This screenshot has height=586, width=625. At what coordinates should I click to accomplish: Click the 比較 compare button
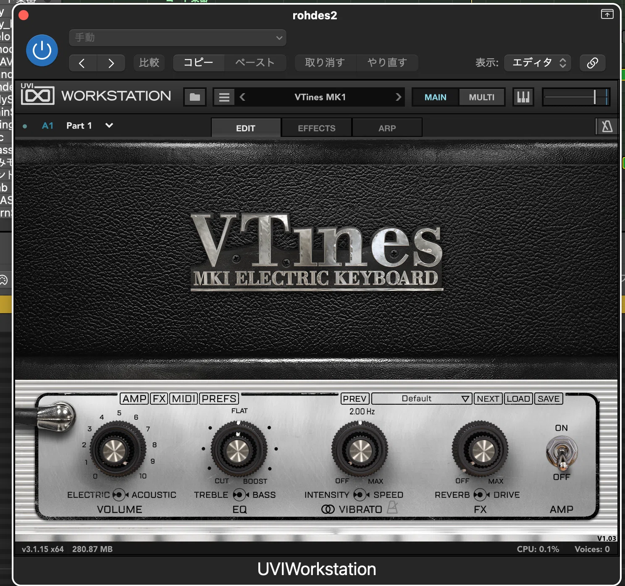(x=149, y=63)
